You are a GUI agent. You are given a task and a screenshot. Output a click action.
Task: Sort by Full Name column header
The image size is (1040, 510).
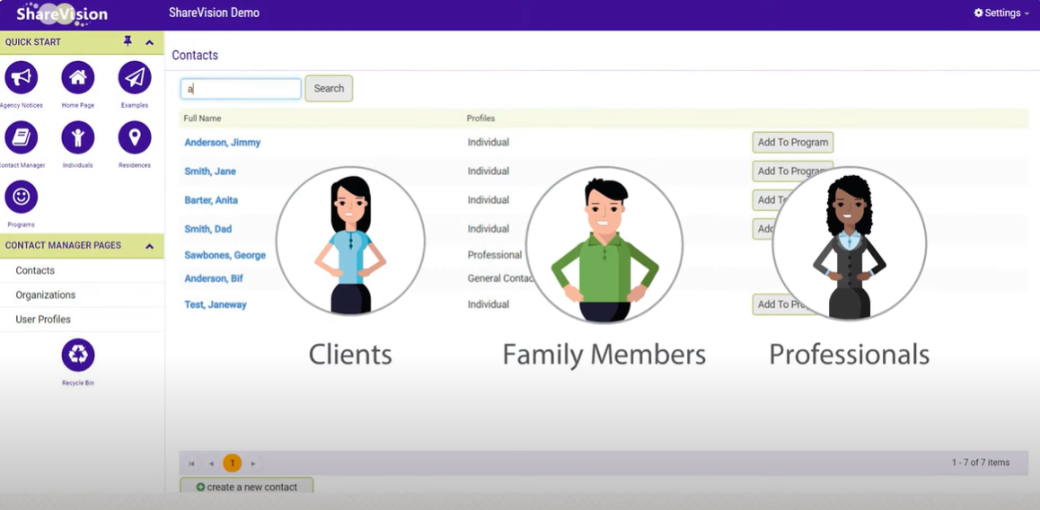202,118
